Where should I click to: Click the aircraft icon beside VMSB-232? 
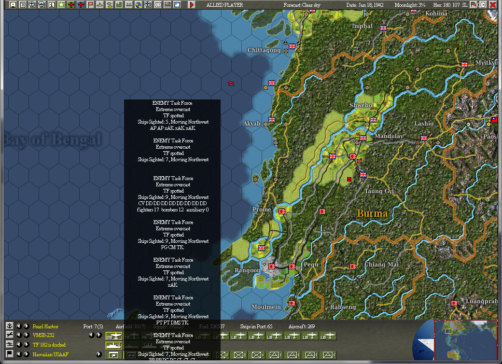10,335
